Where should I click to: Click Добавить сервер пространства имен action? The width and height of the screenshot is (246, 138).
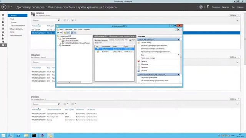pyautogui.click(x=154, y=46)
